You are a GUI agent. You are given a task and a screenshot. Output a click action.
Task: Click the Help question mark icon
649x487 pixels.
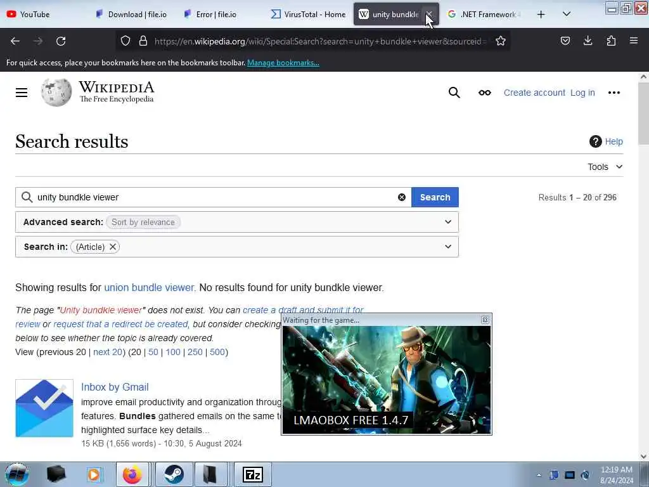coord(595,141)
